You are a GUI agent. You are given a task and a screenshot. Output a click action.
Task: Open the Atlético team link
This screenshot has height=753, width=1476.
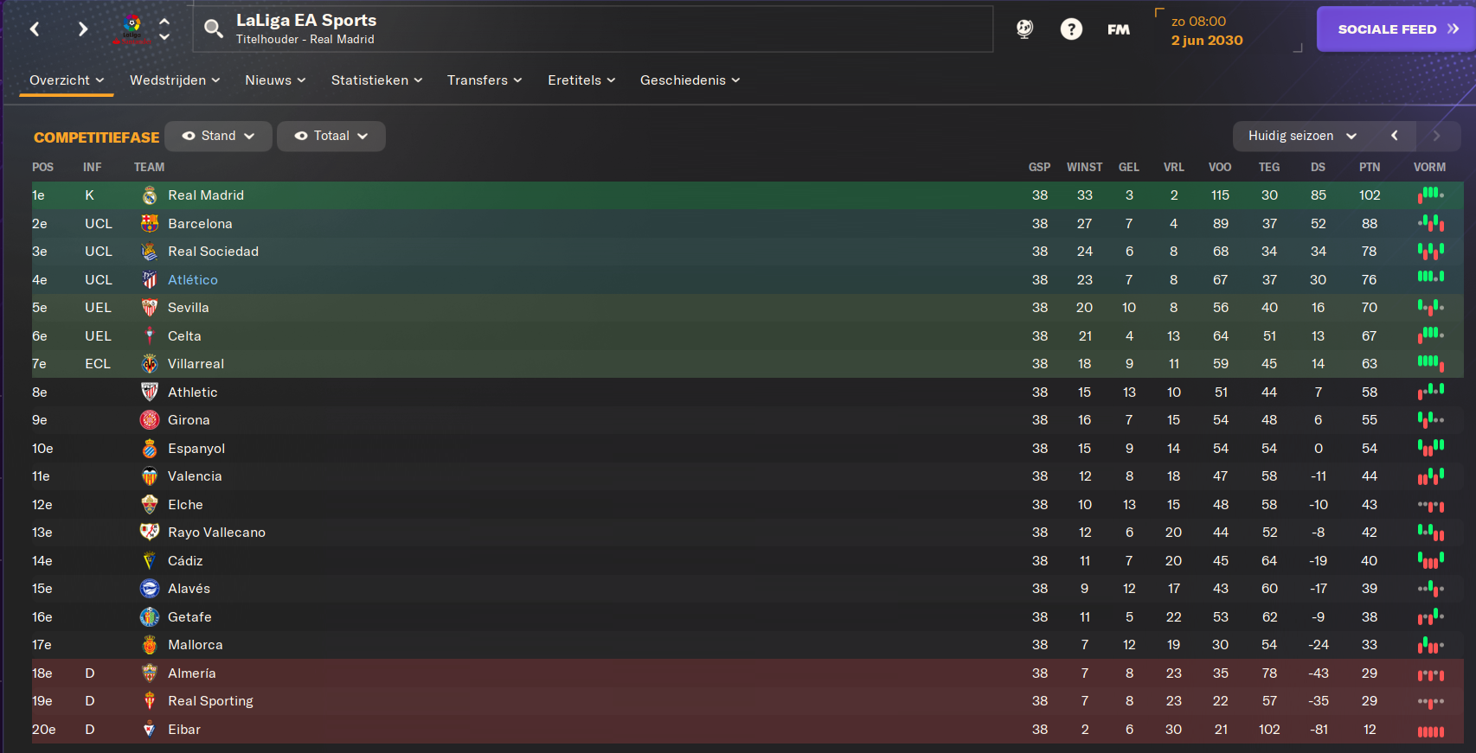tap(193, 280)
